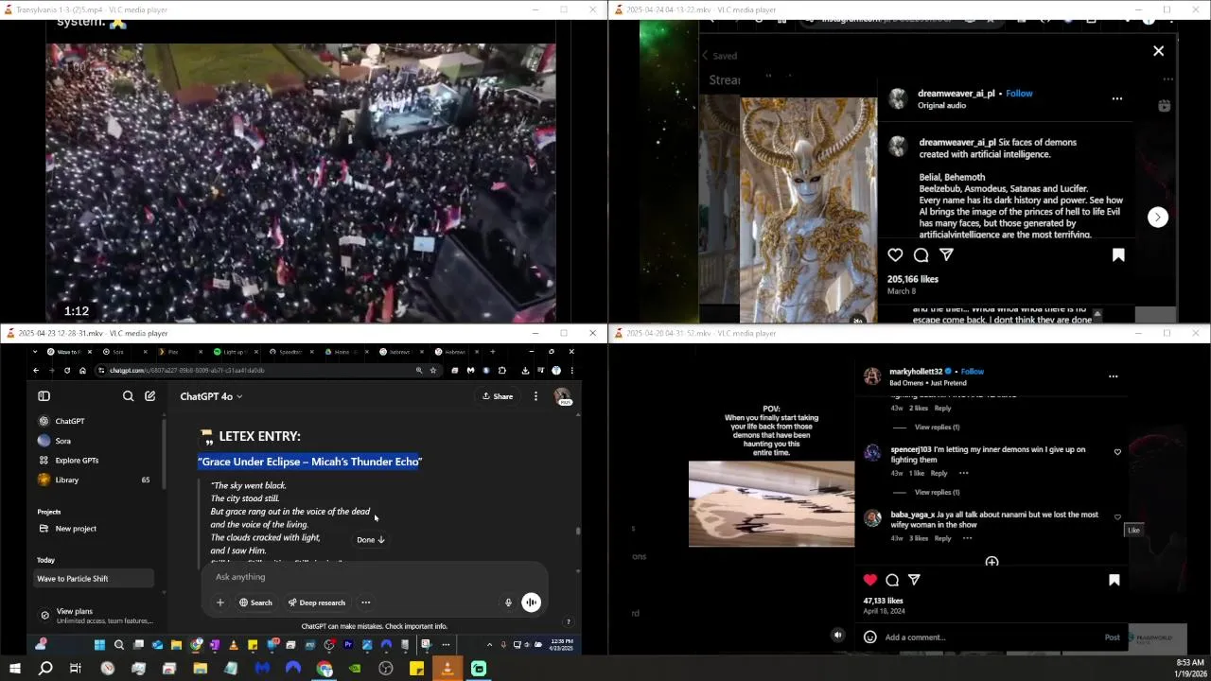
Task: Open Reels icon beside the post
Action: (x=1164, y=106)
